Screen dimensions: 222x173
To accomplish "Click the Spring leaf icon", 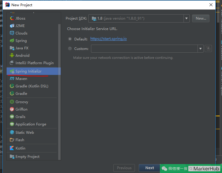I will tap(12, 40).
